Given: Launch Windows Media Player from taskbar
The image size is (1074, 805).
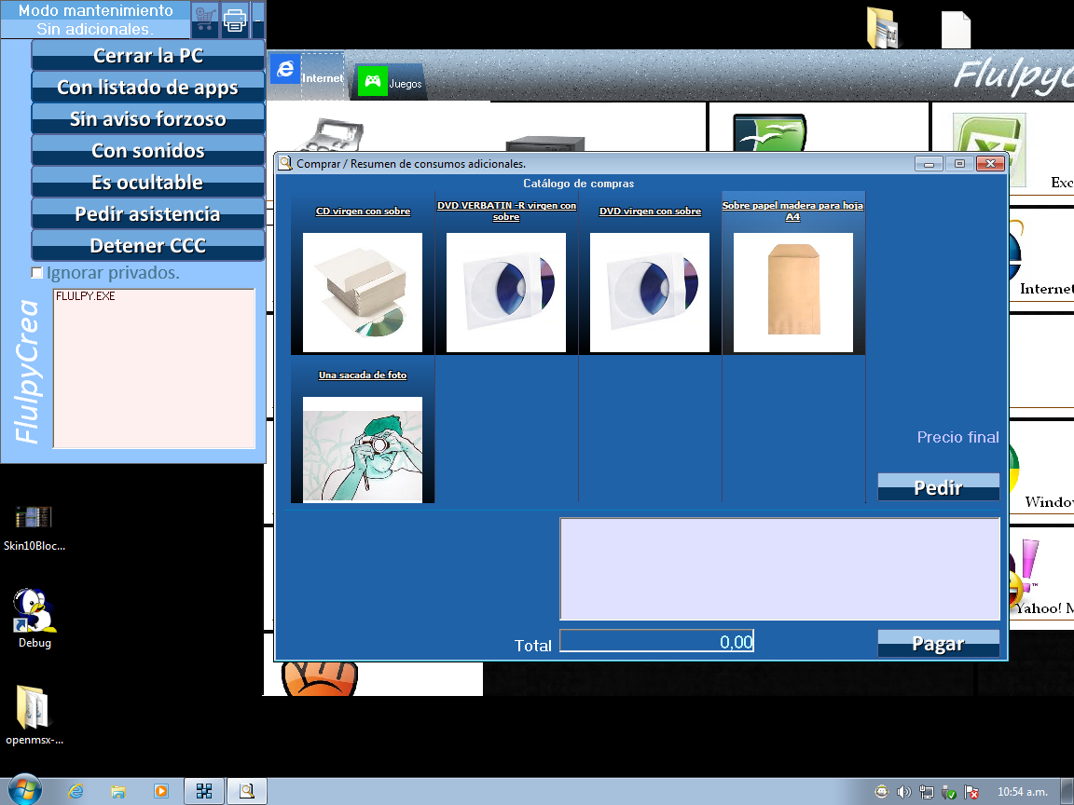Looking at the screenshot, I should click(161, 791).
